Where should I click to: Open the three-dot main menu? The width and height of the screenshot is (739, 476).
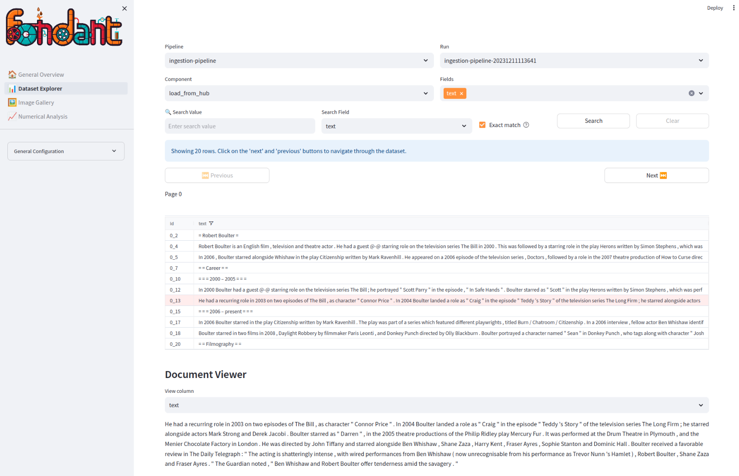coord(733,8)
